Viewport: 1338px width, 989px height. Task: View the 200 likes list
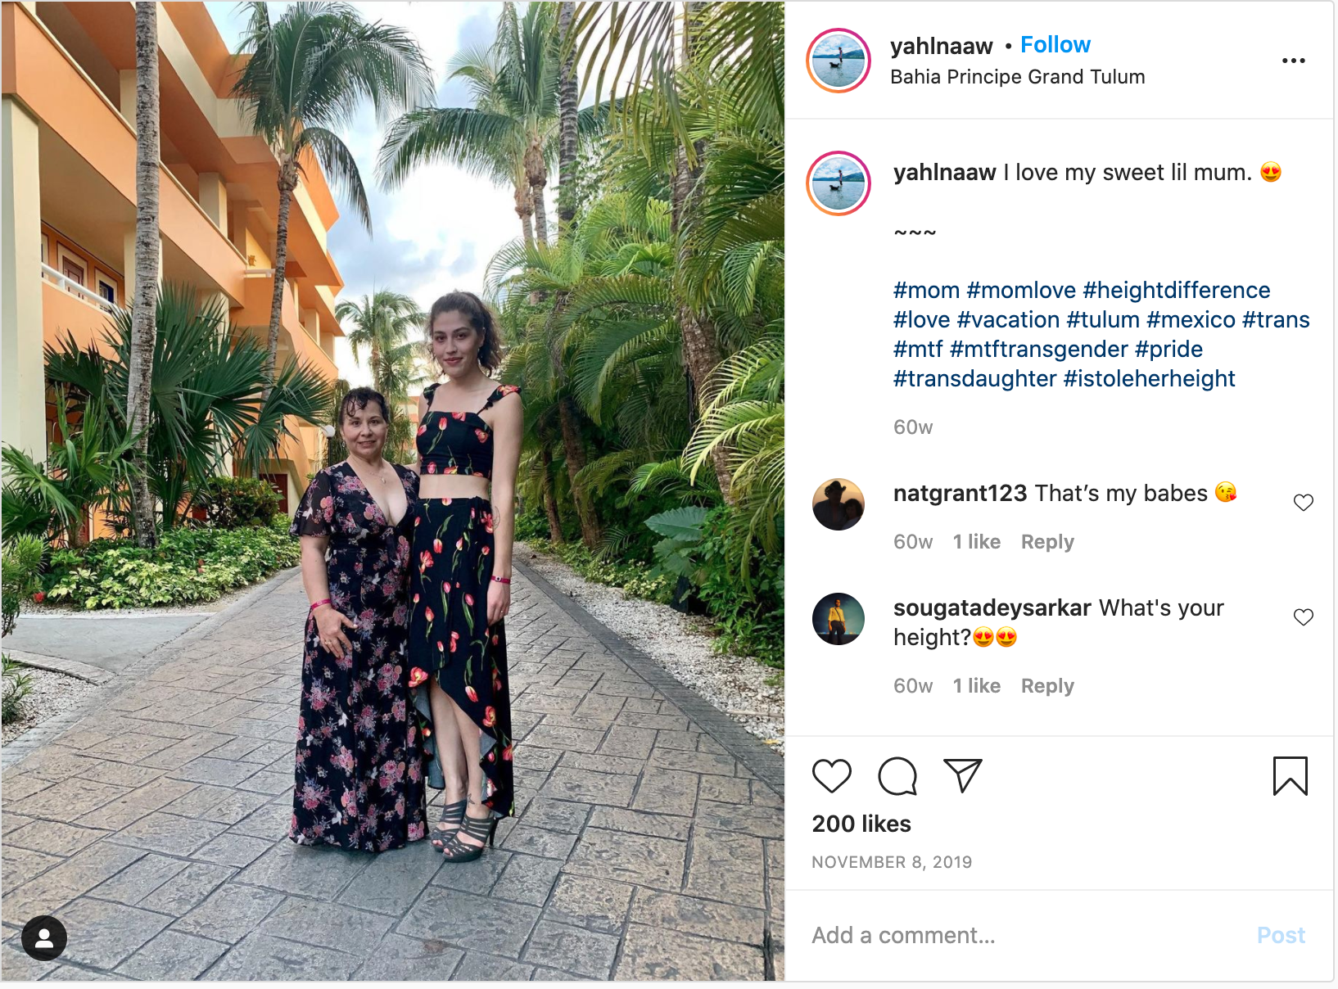[x=861, y=824]
